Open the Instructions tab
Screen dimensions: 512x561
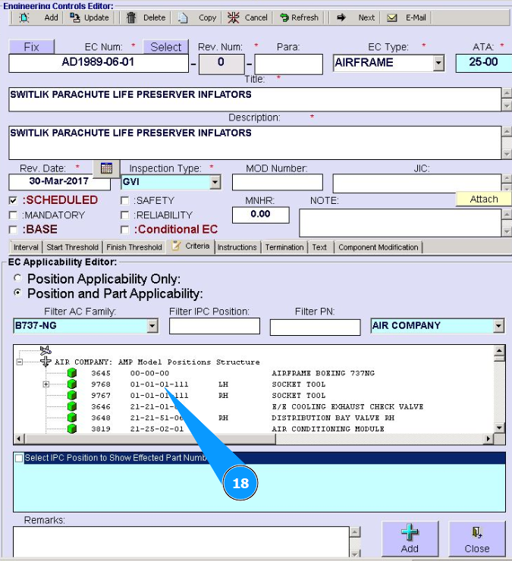(237, 247)
